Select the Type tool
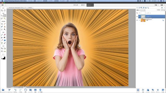Image resolution: width=166 pixels, height=93 pixels. [2, 43]
